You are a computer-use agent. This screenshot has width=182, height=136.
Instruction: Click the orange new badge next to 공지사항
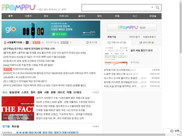(153, 43)
